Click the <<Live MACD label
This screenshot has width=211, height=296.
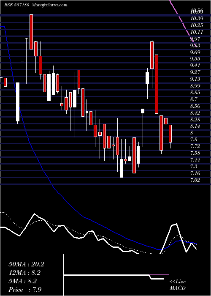coord(178,285)
